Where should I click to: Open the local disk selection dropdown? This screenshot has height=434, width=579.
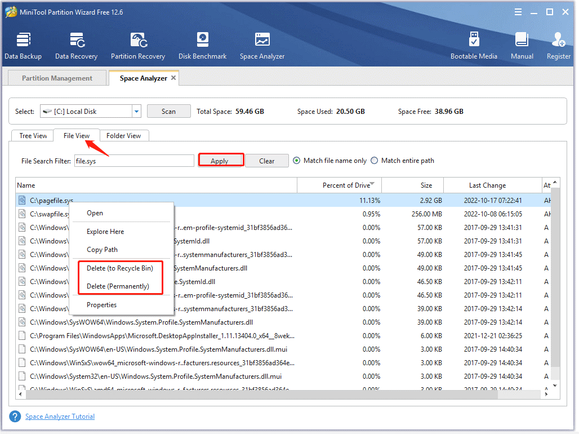pos(136,111)
